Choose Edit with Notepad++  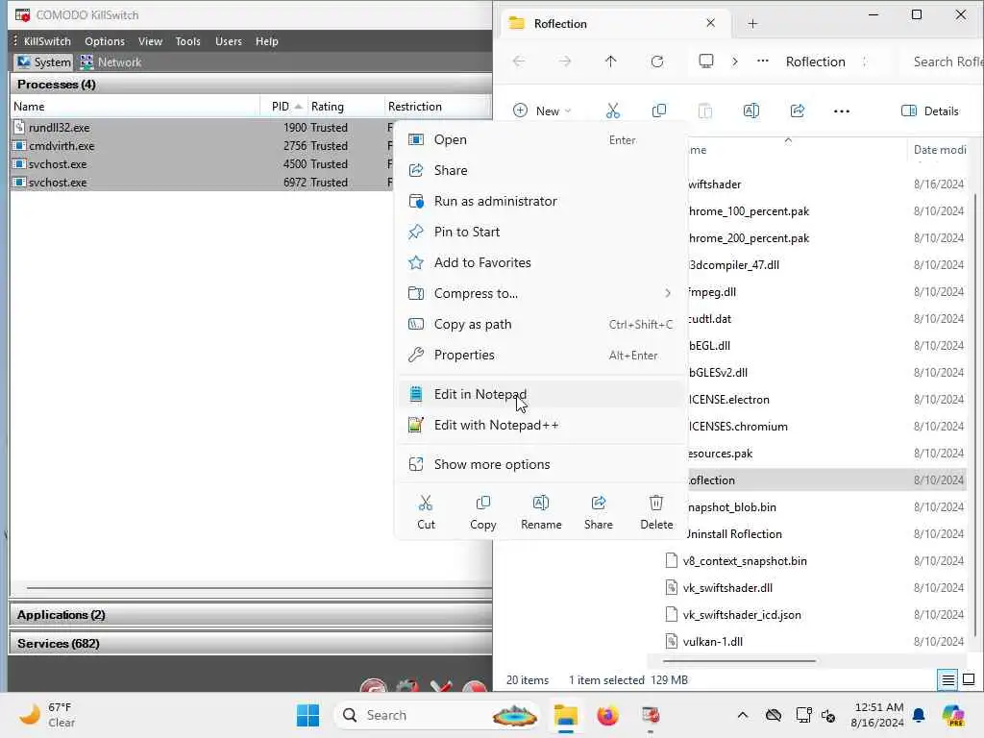pos(541,425)
